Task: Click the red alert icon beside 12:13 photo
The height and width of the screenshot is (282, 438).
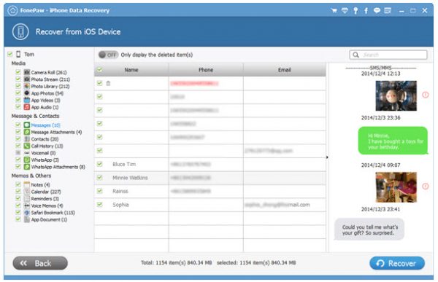Action: pos(425,95)
